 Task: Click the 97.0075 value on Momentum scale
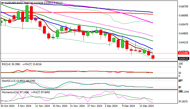(183, 101)
